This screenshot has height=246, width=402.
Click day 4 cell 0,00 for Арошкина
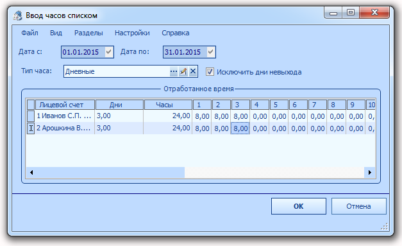tap(260, 128)
